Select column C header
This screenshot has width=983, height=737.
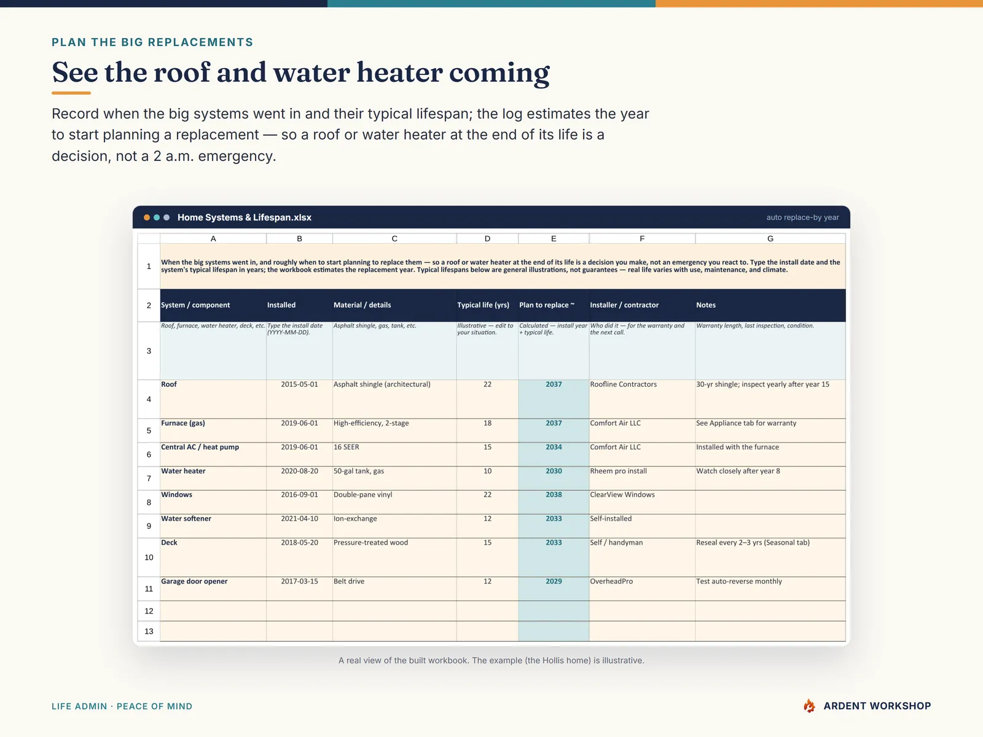pyautogui.click(x=394, y=238)
